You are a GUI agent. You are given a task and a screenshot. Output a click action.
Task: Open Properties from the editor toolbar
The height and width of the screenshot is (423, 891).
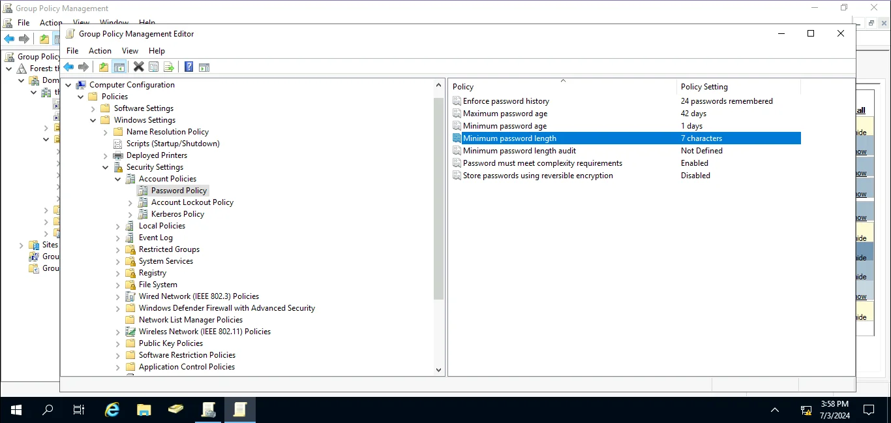[x=154, y=67]
